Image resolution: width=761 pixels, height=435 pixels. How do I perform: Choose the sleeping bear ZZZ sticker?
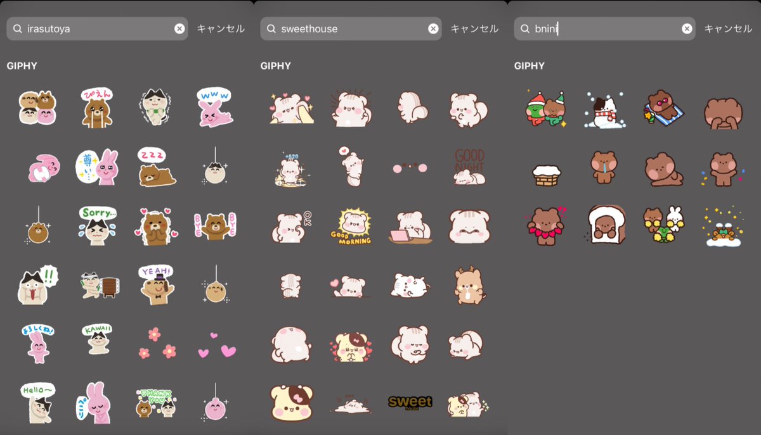click(x=156, y=167)
